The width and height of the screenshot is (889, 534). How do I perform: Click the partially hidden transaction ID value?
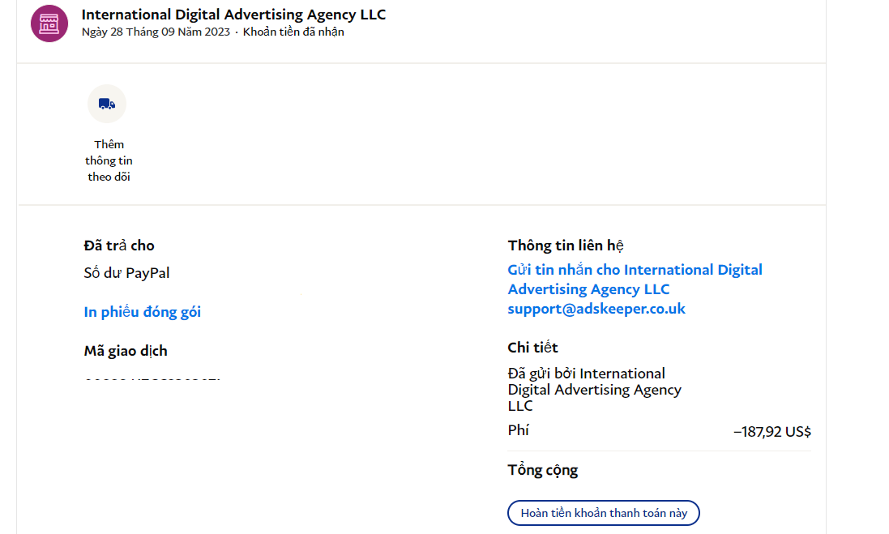pos(152,379)
